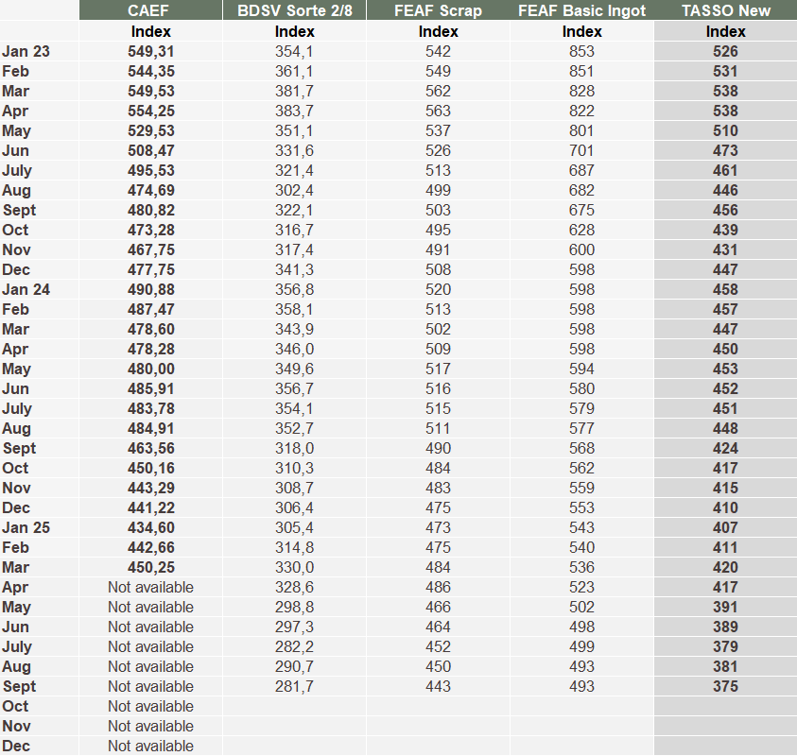The image size is (797, 756).
Task: Click the Jan 24 row label
Action: [26, 289]
